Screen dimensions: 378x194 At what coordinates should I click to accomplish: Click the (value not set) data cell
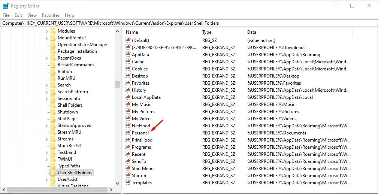tap(261, 40)
